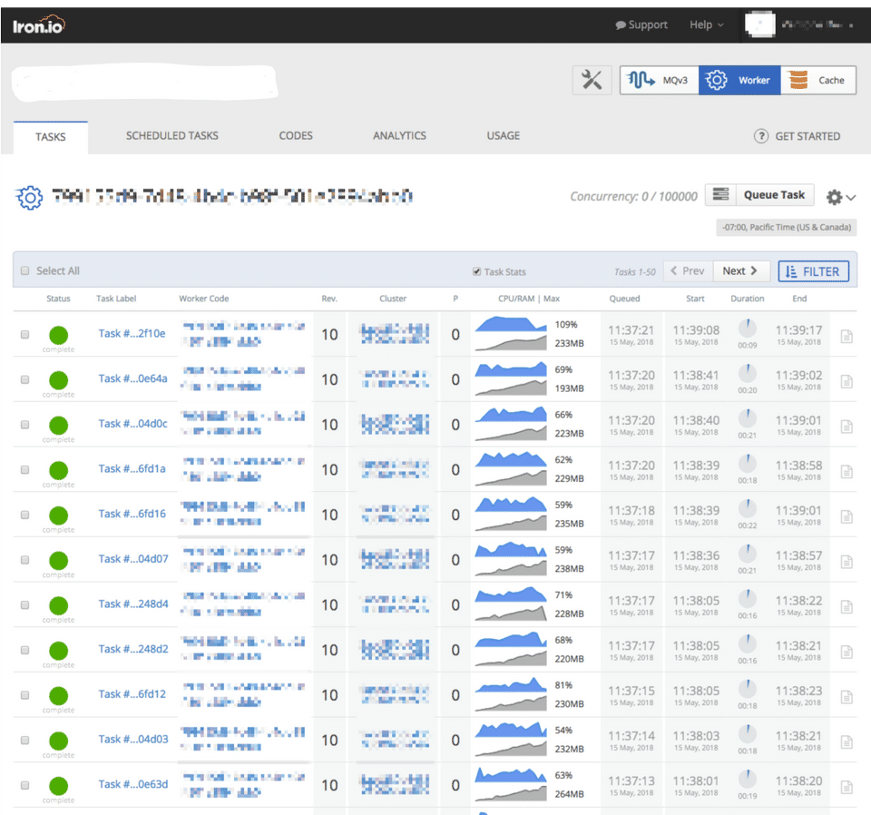Open the Task #...6fd1a link
This screenshot has height=815, width=871.
132,469
